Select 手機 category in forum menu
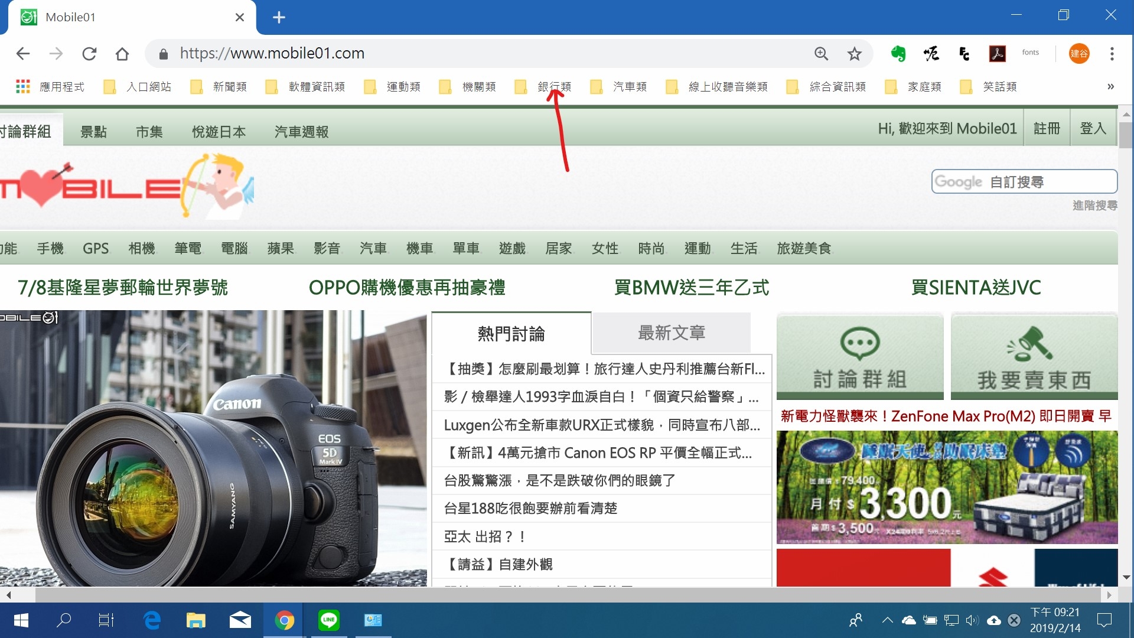Screen dimensions: 1134x638 [50, 249]
